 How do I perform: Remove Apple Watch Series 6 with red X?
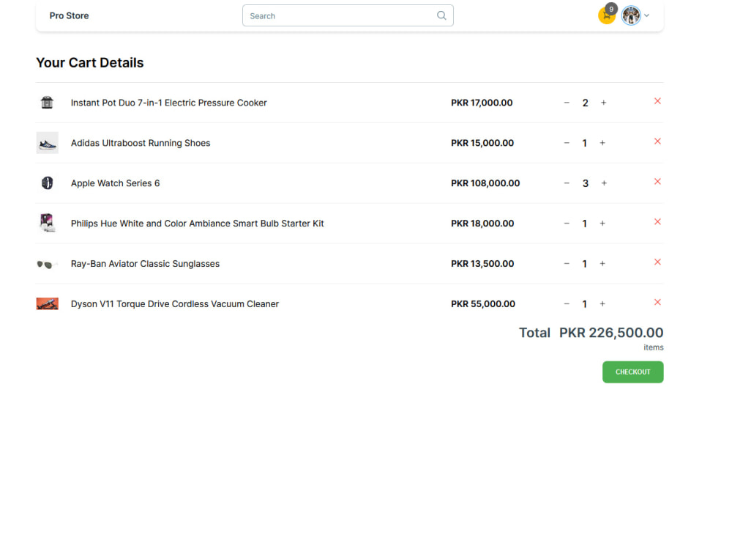(x=657, y=181)
